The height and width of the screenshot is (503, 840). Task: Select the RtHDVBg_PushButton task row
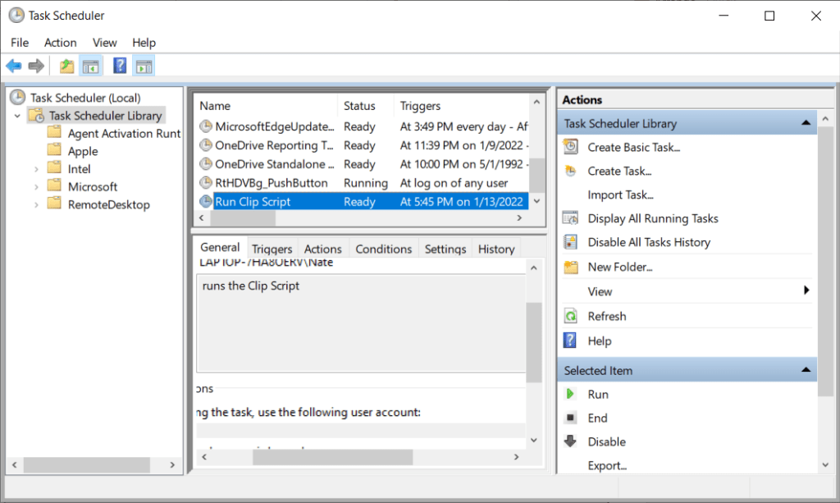pyautogui.click(x=271, y=183)
